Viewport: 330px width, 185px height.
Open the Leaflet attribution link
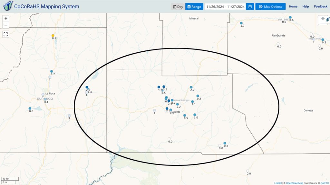click(278, 183)
